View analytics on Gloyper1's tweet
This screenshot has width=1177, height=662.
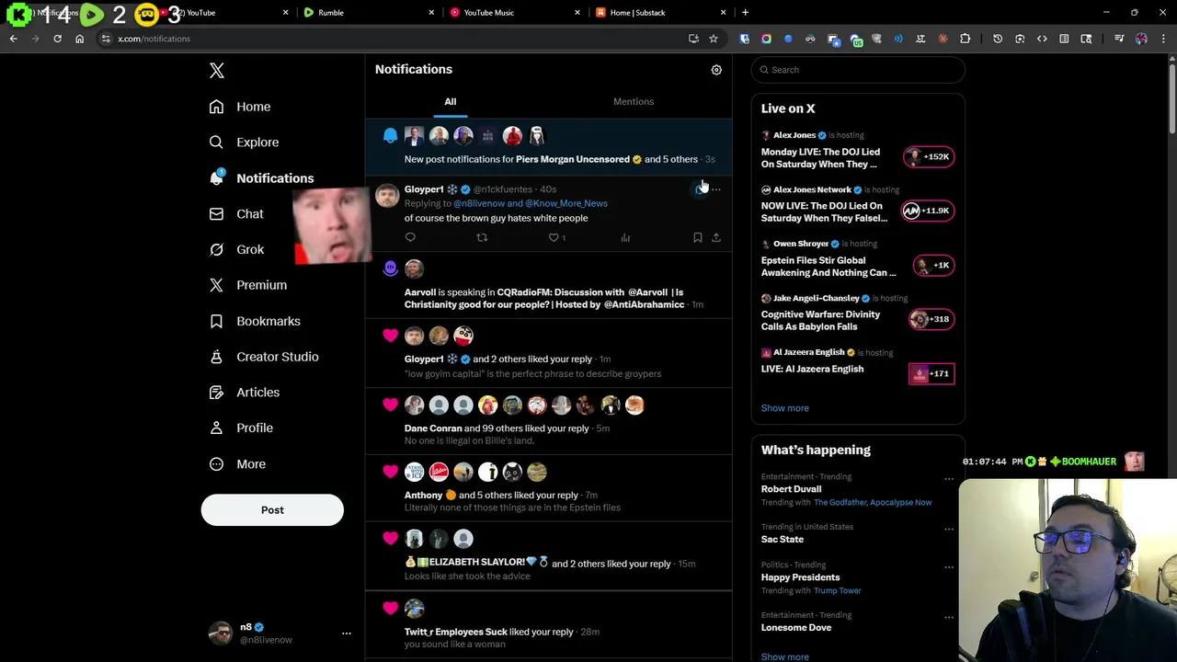(625, 238)
